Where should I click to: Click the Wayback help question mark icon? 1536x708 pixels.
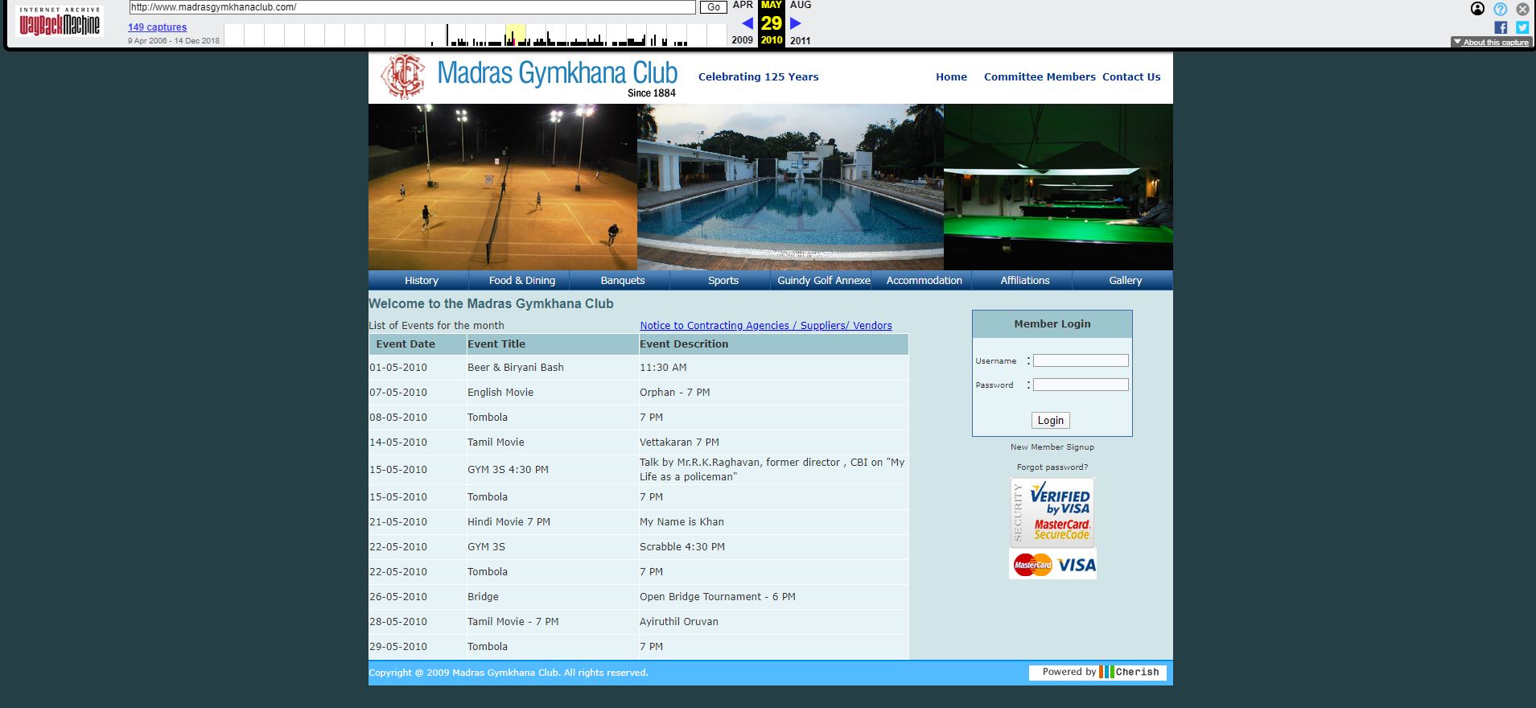click(x=1500, y=9)
